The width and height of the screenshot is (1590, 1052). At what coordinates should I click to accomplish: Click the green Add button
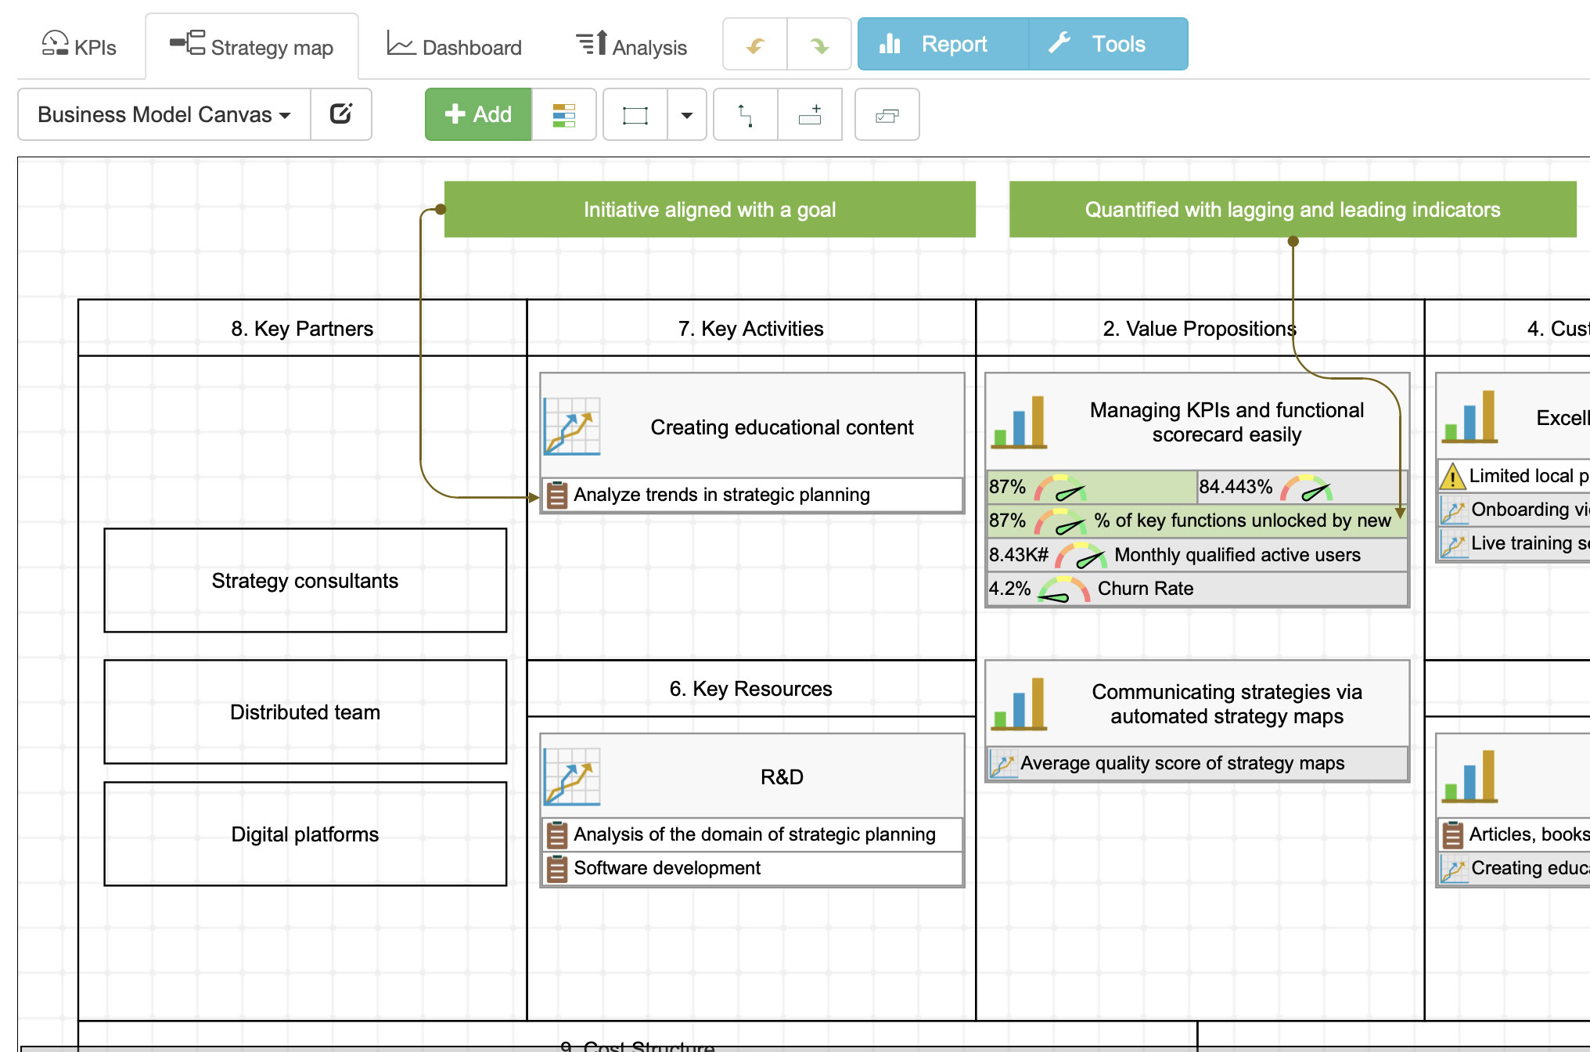pyautogui.click(x=479, y=115)
